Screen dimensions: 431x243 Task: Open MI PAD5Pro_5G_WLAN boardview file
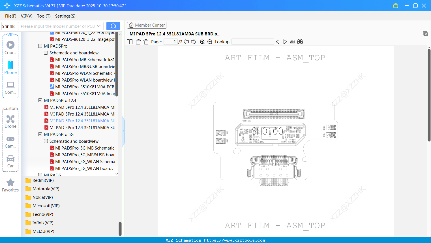[82, 168]
